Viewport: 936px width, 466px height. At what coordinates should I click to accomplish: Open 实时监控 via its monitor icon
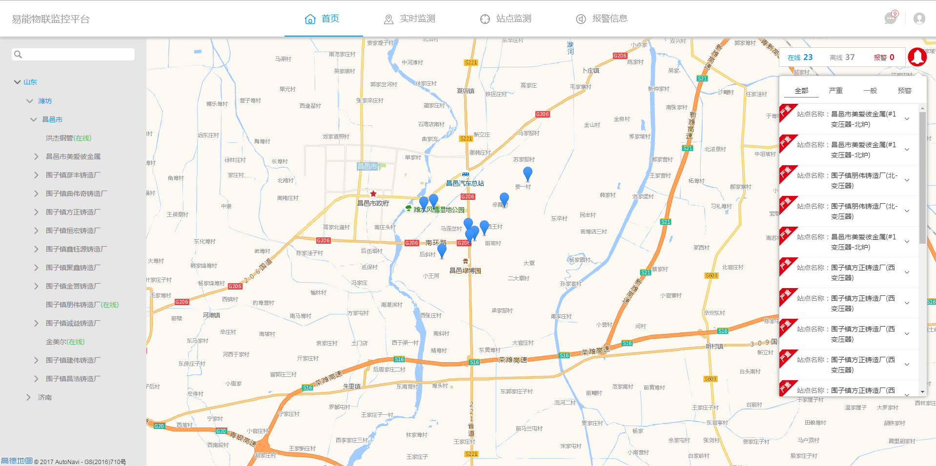click(388, 19)
